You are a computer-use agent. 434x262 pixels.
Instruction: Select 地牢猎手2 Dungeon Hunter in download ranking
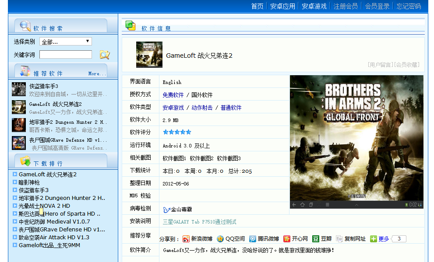(x=62, y=198)
